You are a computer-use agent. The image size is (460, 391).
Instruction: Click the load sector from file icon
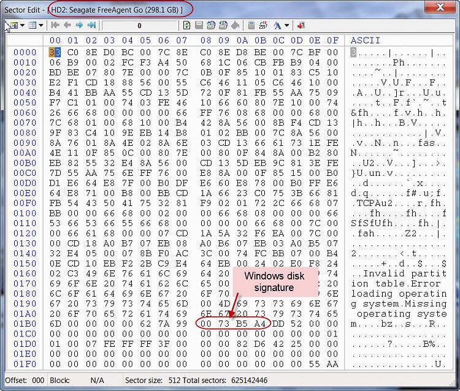223,26
